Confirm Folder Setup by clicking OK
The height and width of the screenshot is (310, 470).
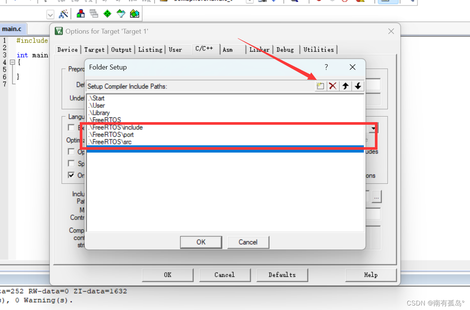[201, 242]
